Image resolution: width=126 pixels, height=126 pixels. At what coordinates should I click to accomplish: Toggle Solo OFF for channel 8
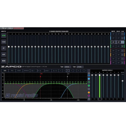point(118,63)
